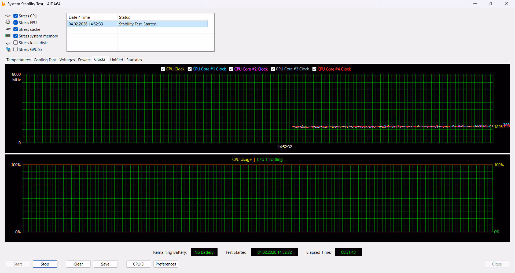
Task: Click the system memory module icon
Action: coord(8,36)
